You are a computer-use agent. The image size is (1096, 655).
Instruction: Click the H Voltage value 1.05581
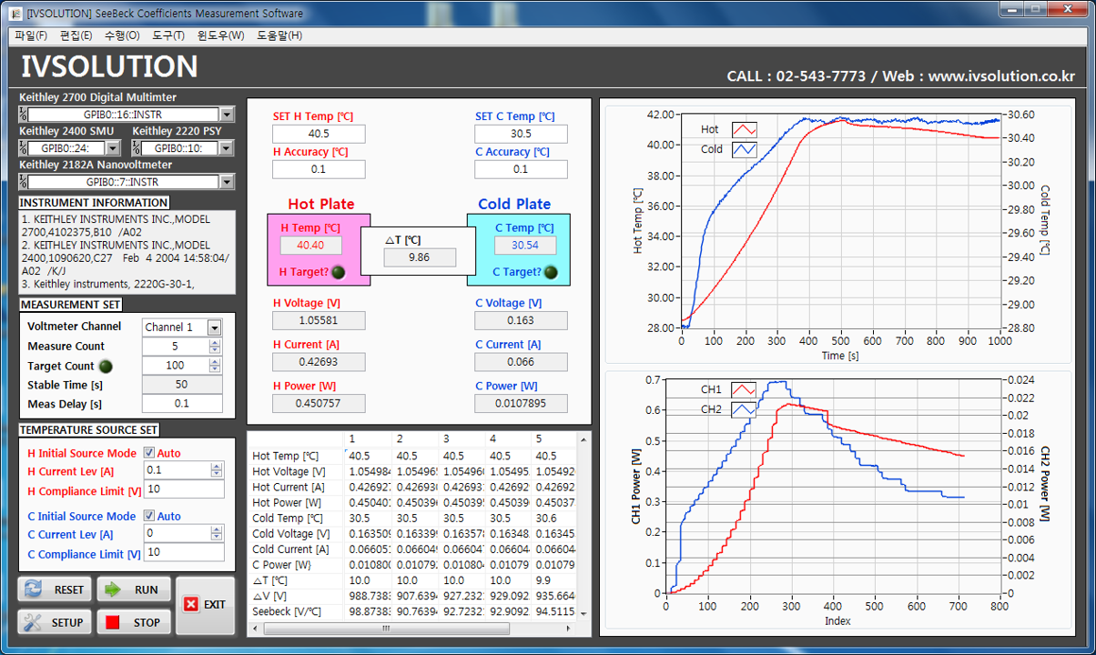pyautogui.click(x=319, y=320)
